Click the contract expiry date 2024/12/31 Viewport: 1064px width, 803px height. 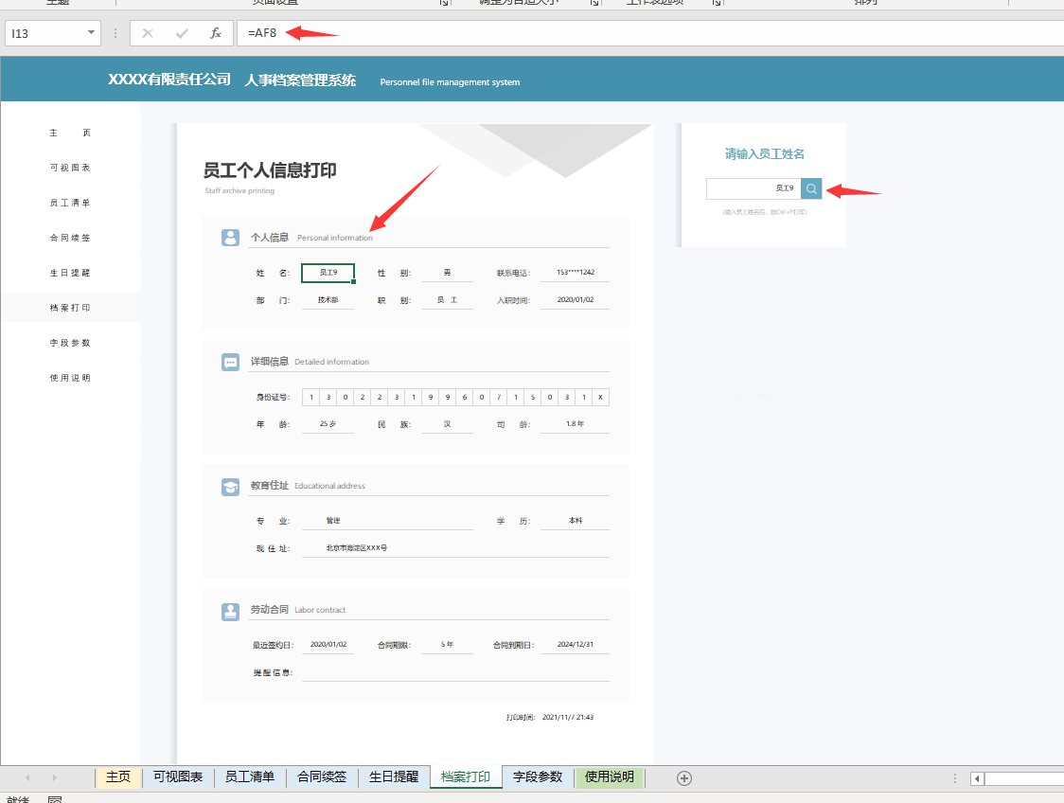tap(576, 644)
